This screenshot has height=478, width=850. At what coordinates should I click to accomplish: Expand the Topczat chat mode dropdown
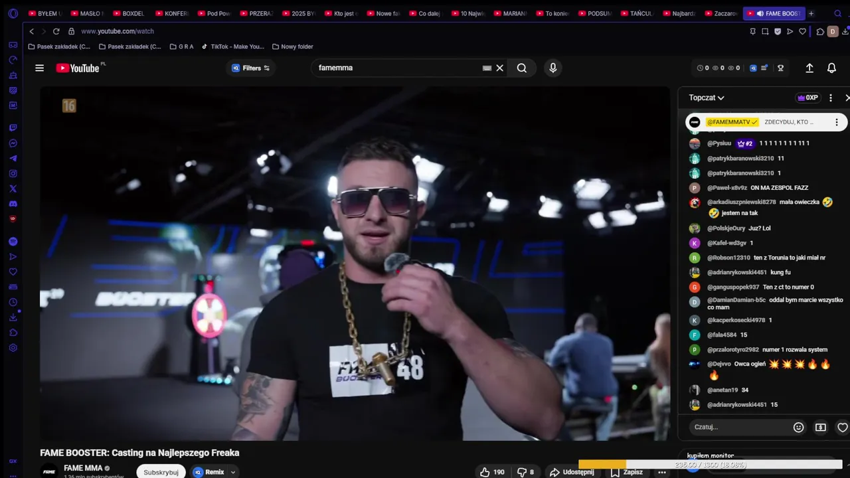[707, 98]
